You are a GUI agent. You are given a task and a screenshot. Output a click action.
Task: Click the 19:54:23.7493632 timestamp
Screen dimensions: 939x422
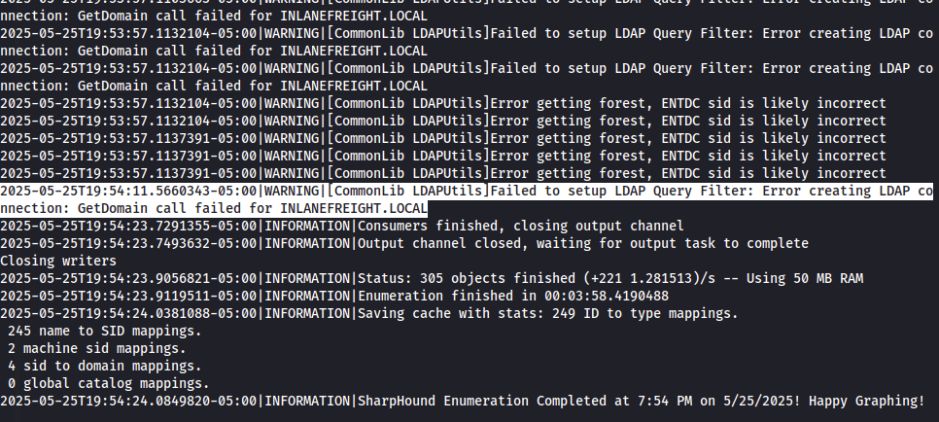(x=128, y=243)
